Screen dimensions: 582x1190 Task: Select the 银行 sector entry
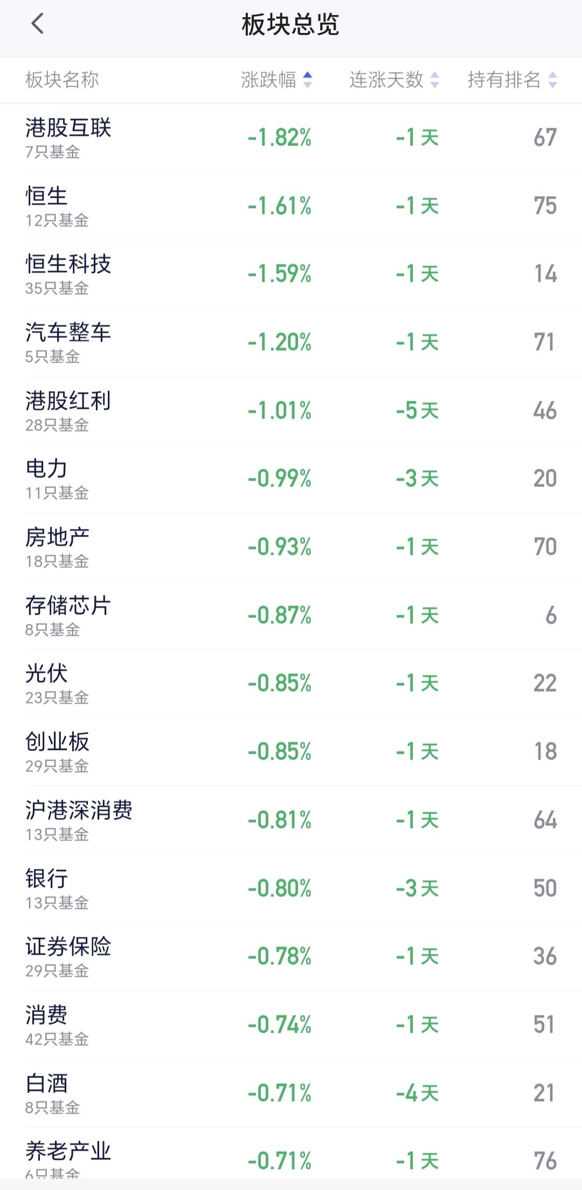[x=291, y=888]
